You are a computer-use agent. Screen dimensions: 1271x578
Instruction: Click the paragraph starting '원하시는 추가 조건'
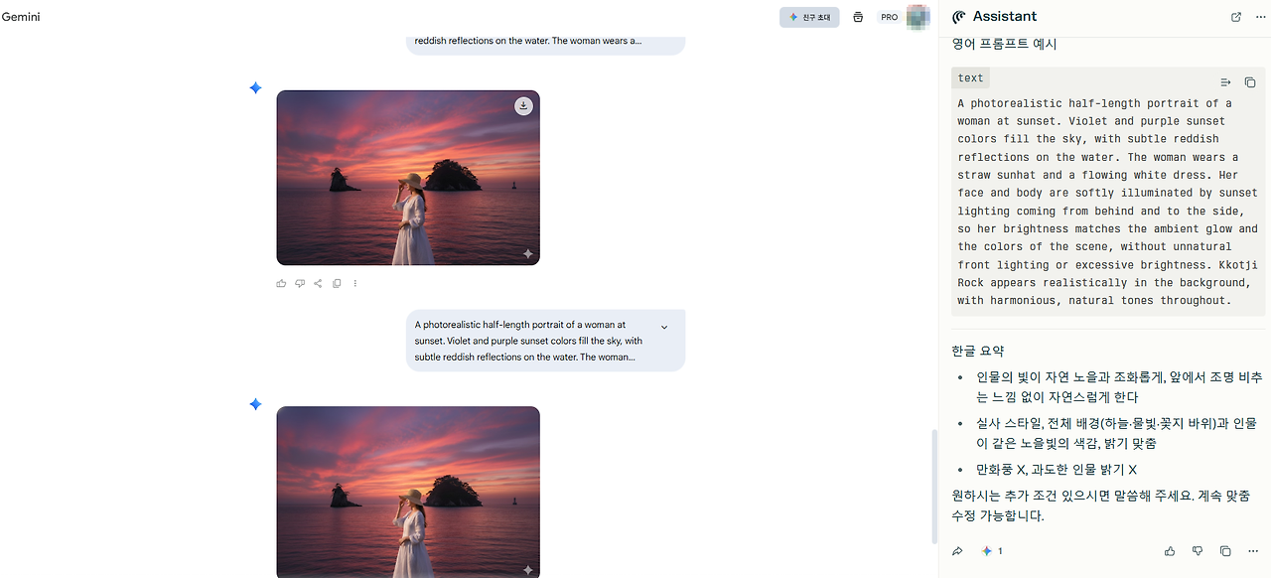[1100, 506]
